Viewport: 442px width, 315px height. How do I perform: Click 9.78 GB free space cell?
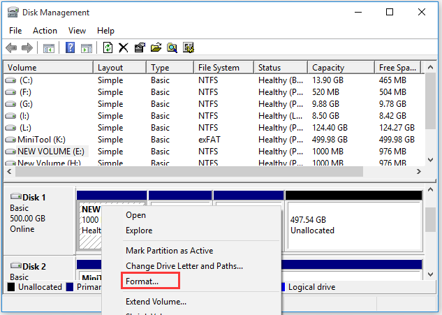[392, 104]
